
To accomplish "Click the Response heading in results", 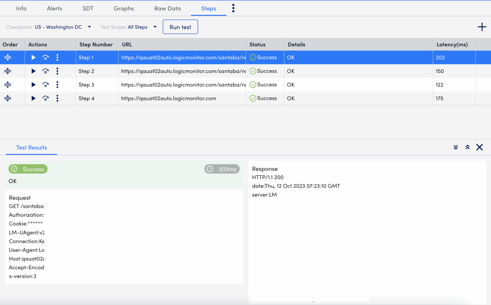I will (x=265, y=169).
